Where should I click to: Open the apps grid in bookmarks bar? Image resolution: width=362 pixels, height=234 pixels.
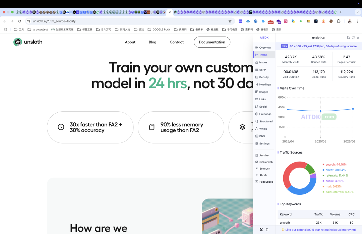[6, 30]
